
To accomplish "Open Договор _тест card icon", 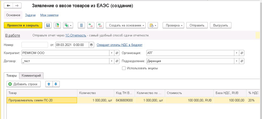I will [117, 61].
